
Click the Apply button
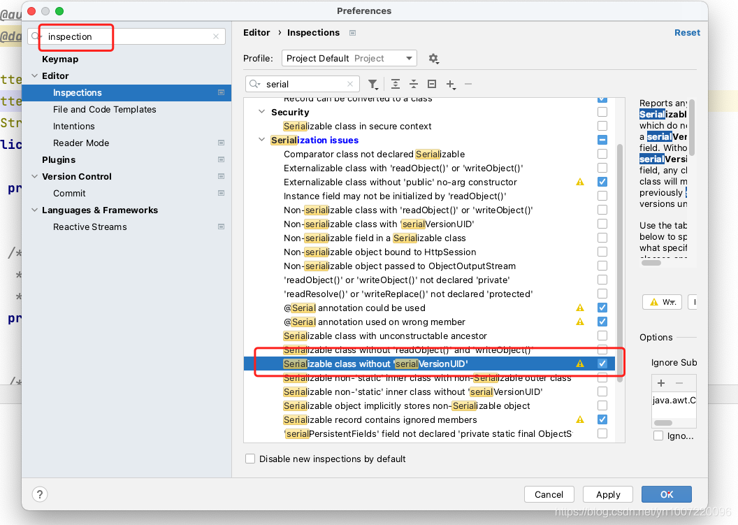[608, 494]
